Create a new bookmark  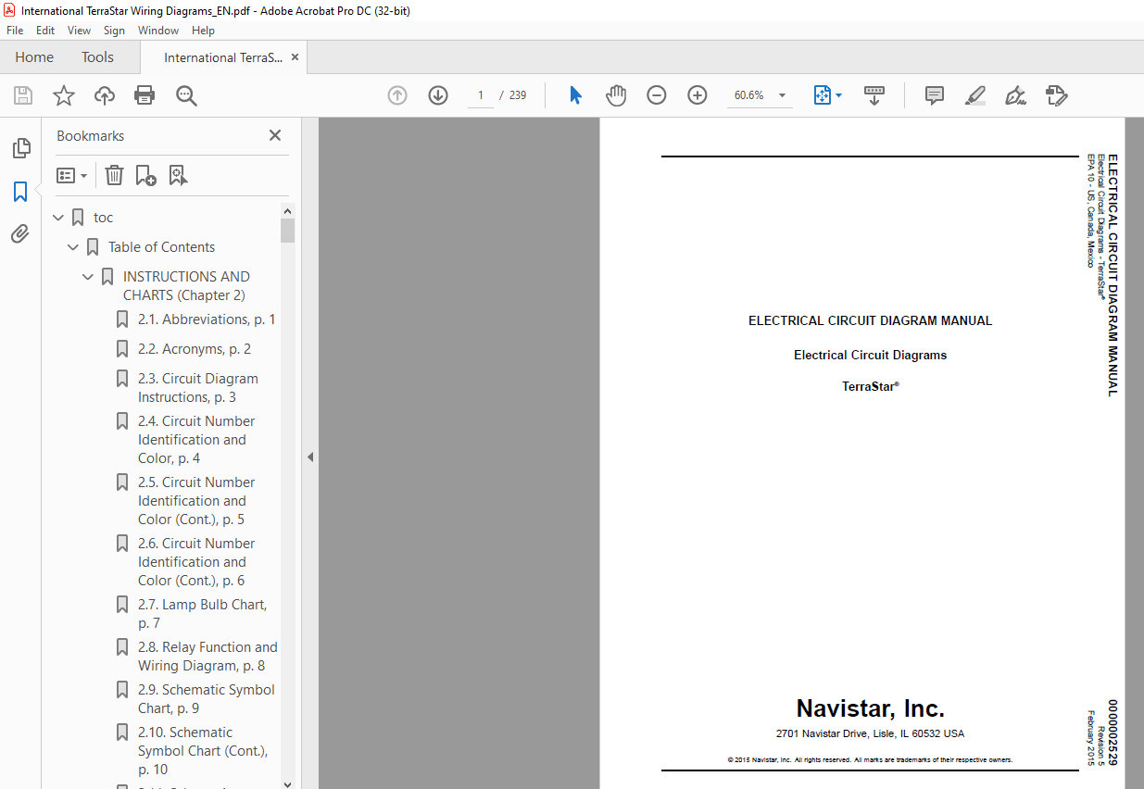pos(145,175)
